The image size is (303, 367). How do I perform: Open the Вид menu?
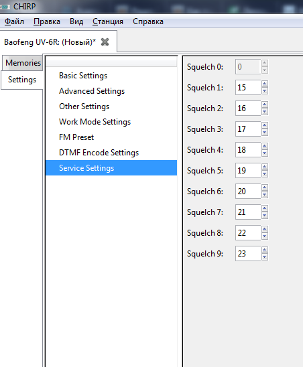pyautogui.click(x=76, y=21)
